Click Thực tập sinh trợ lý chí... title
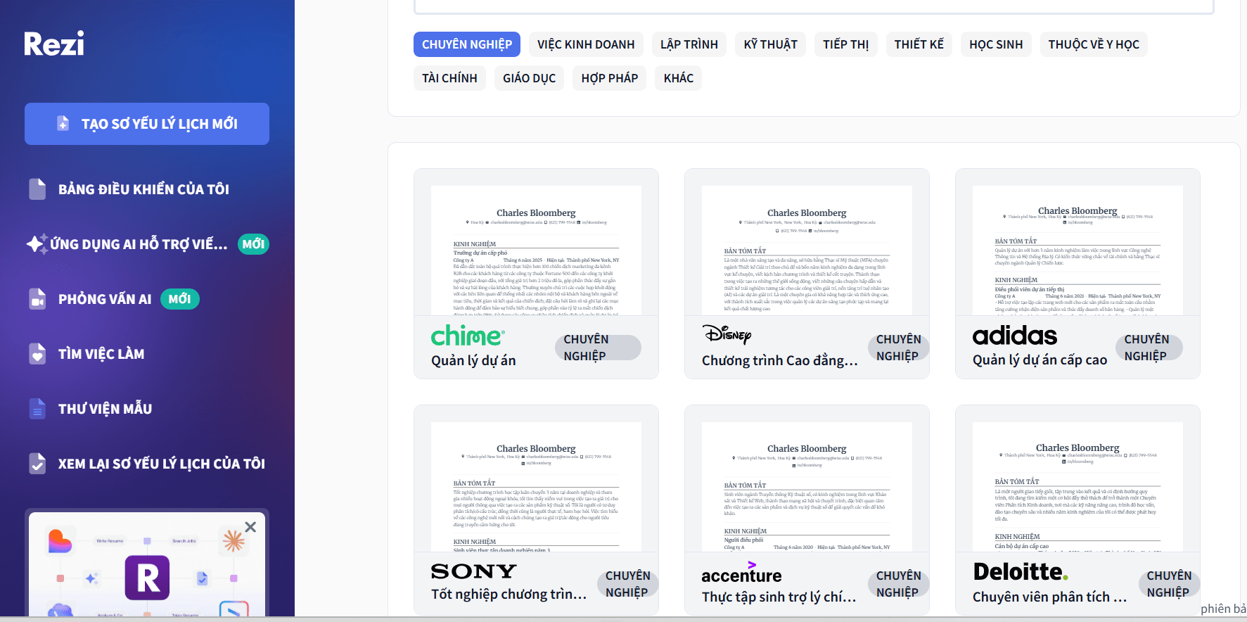The height and width of the screenshot is (622, 1247). tap(779, 597)
